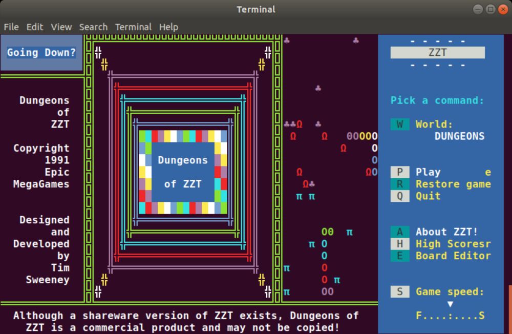Click the Q key box to Quit

click(x=400, y=196)
